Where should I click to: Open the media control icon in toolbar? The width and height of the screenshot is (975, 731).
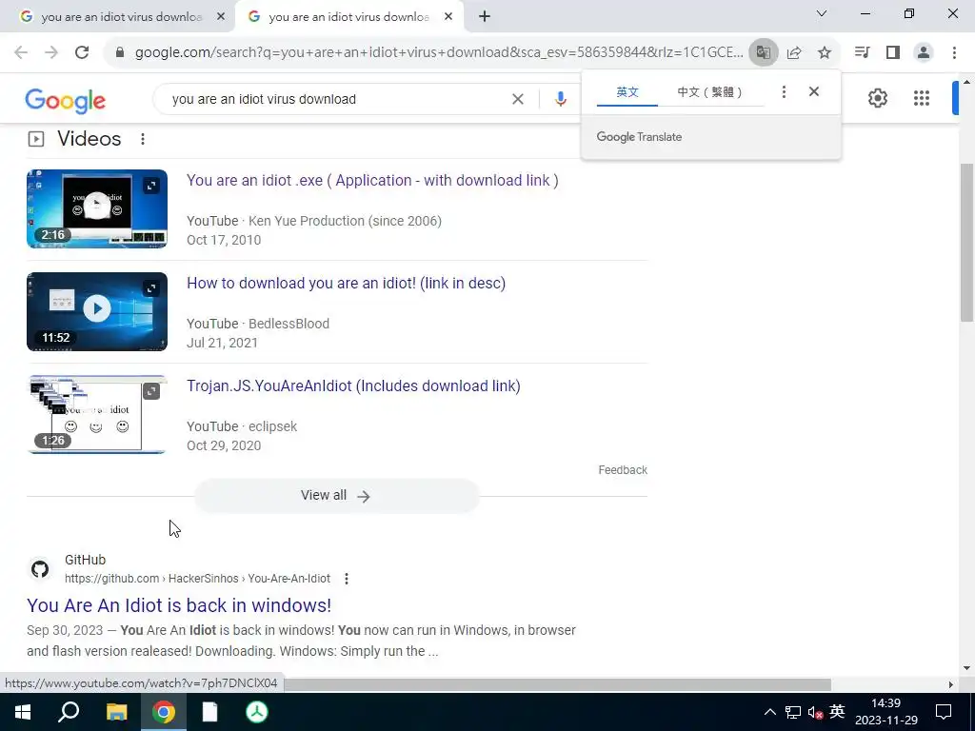(x=862, y=52)
